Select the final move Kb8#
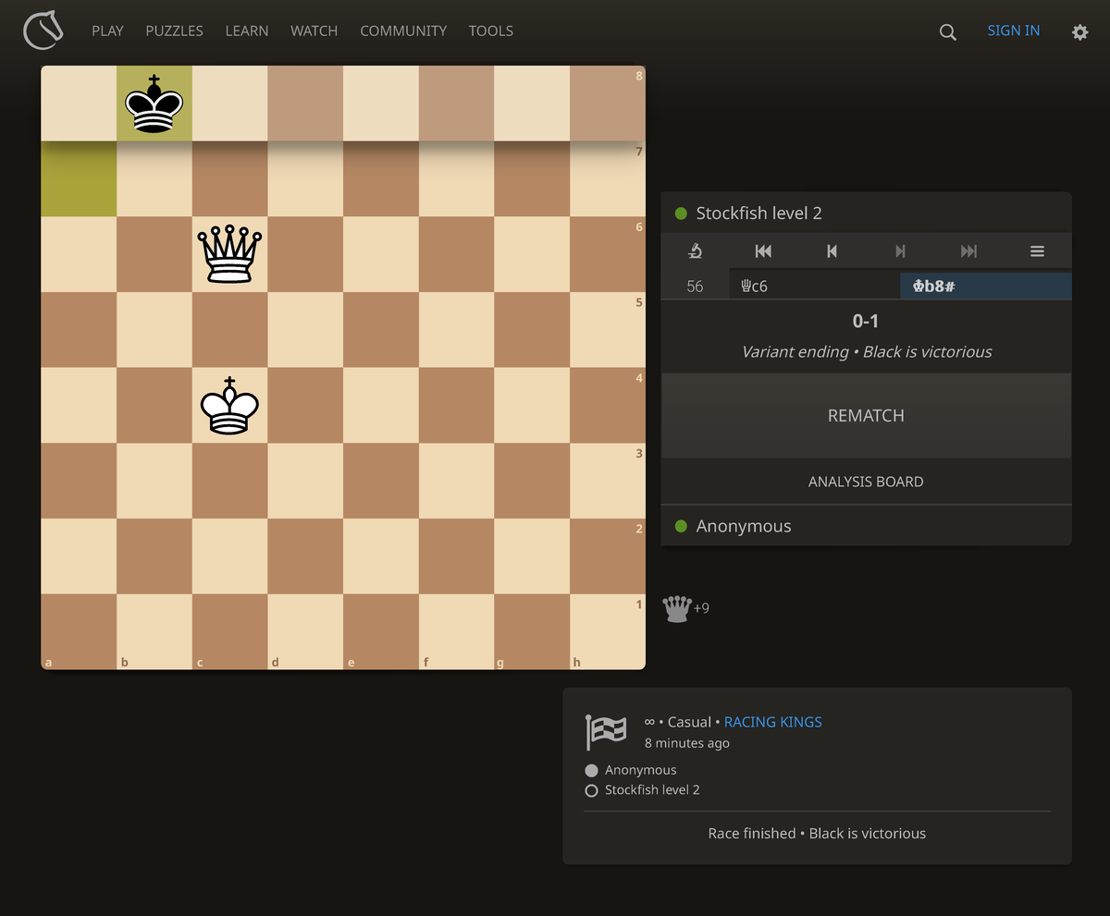This screenshot has width=1110, height=916. 934,286
